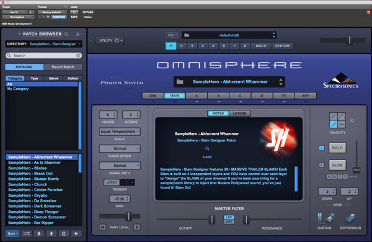Open the HW dropdown menu
The width and height of the screenshot is (372, 242).
[172, 35]
